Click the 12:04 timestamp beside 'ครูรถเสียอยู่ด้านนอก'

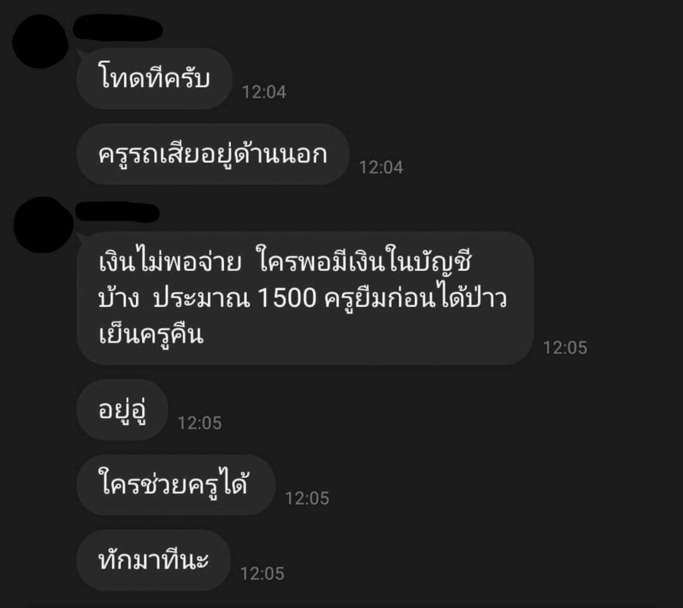[381, 168]
